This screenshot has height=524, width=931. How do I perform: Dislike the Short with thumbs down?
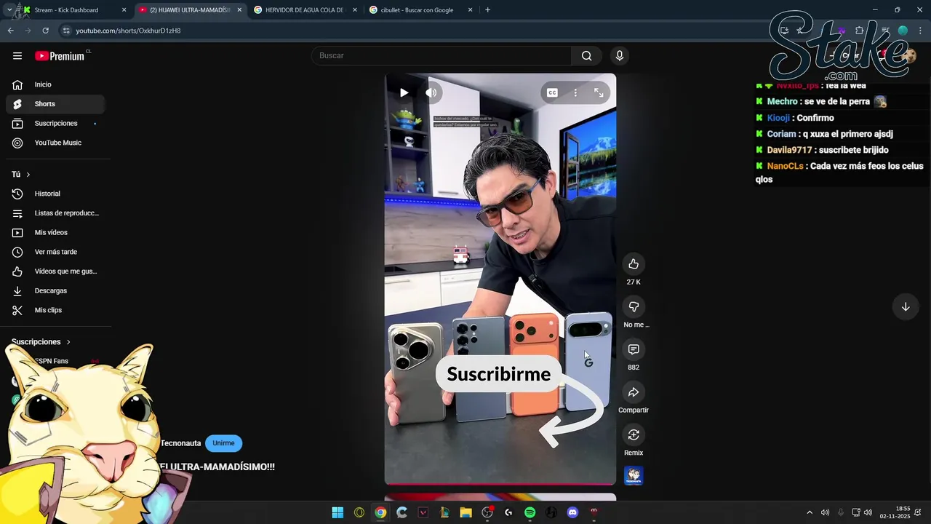click(634, 307)
